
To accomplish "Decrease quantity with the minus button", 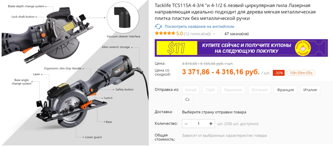I will click(186, 124).
